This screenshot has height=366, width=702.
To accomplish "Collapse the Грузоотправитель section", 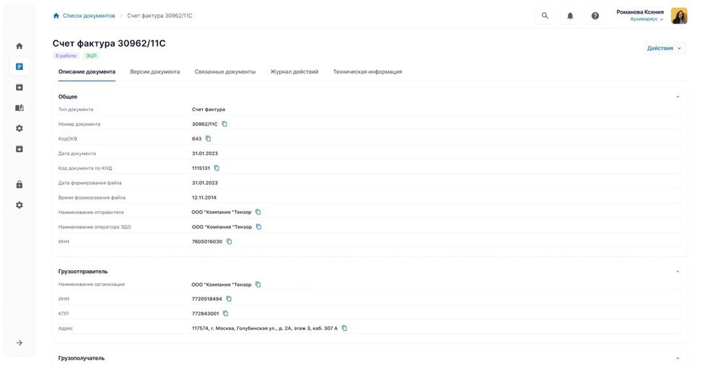I will [x=677, y=272].
